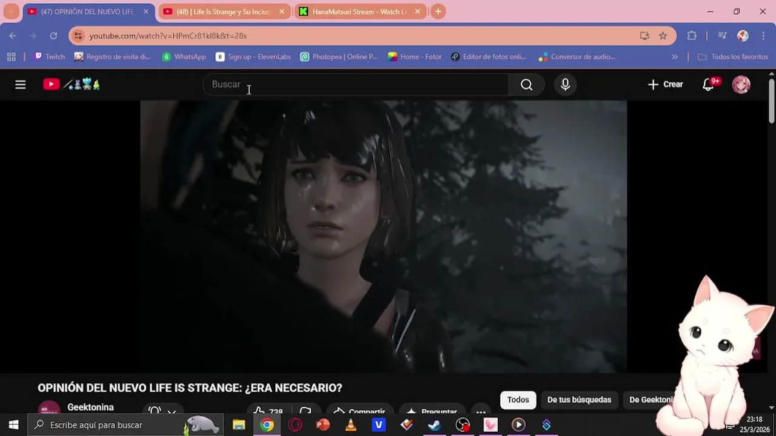Image resolution: width=776 pixels, height=436 pixels.
Task: Open VLC media player from taskbar
Action: (x=350, y=424)
